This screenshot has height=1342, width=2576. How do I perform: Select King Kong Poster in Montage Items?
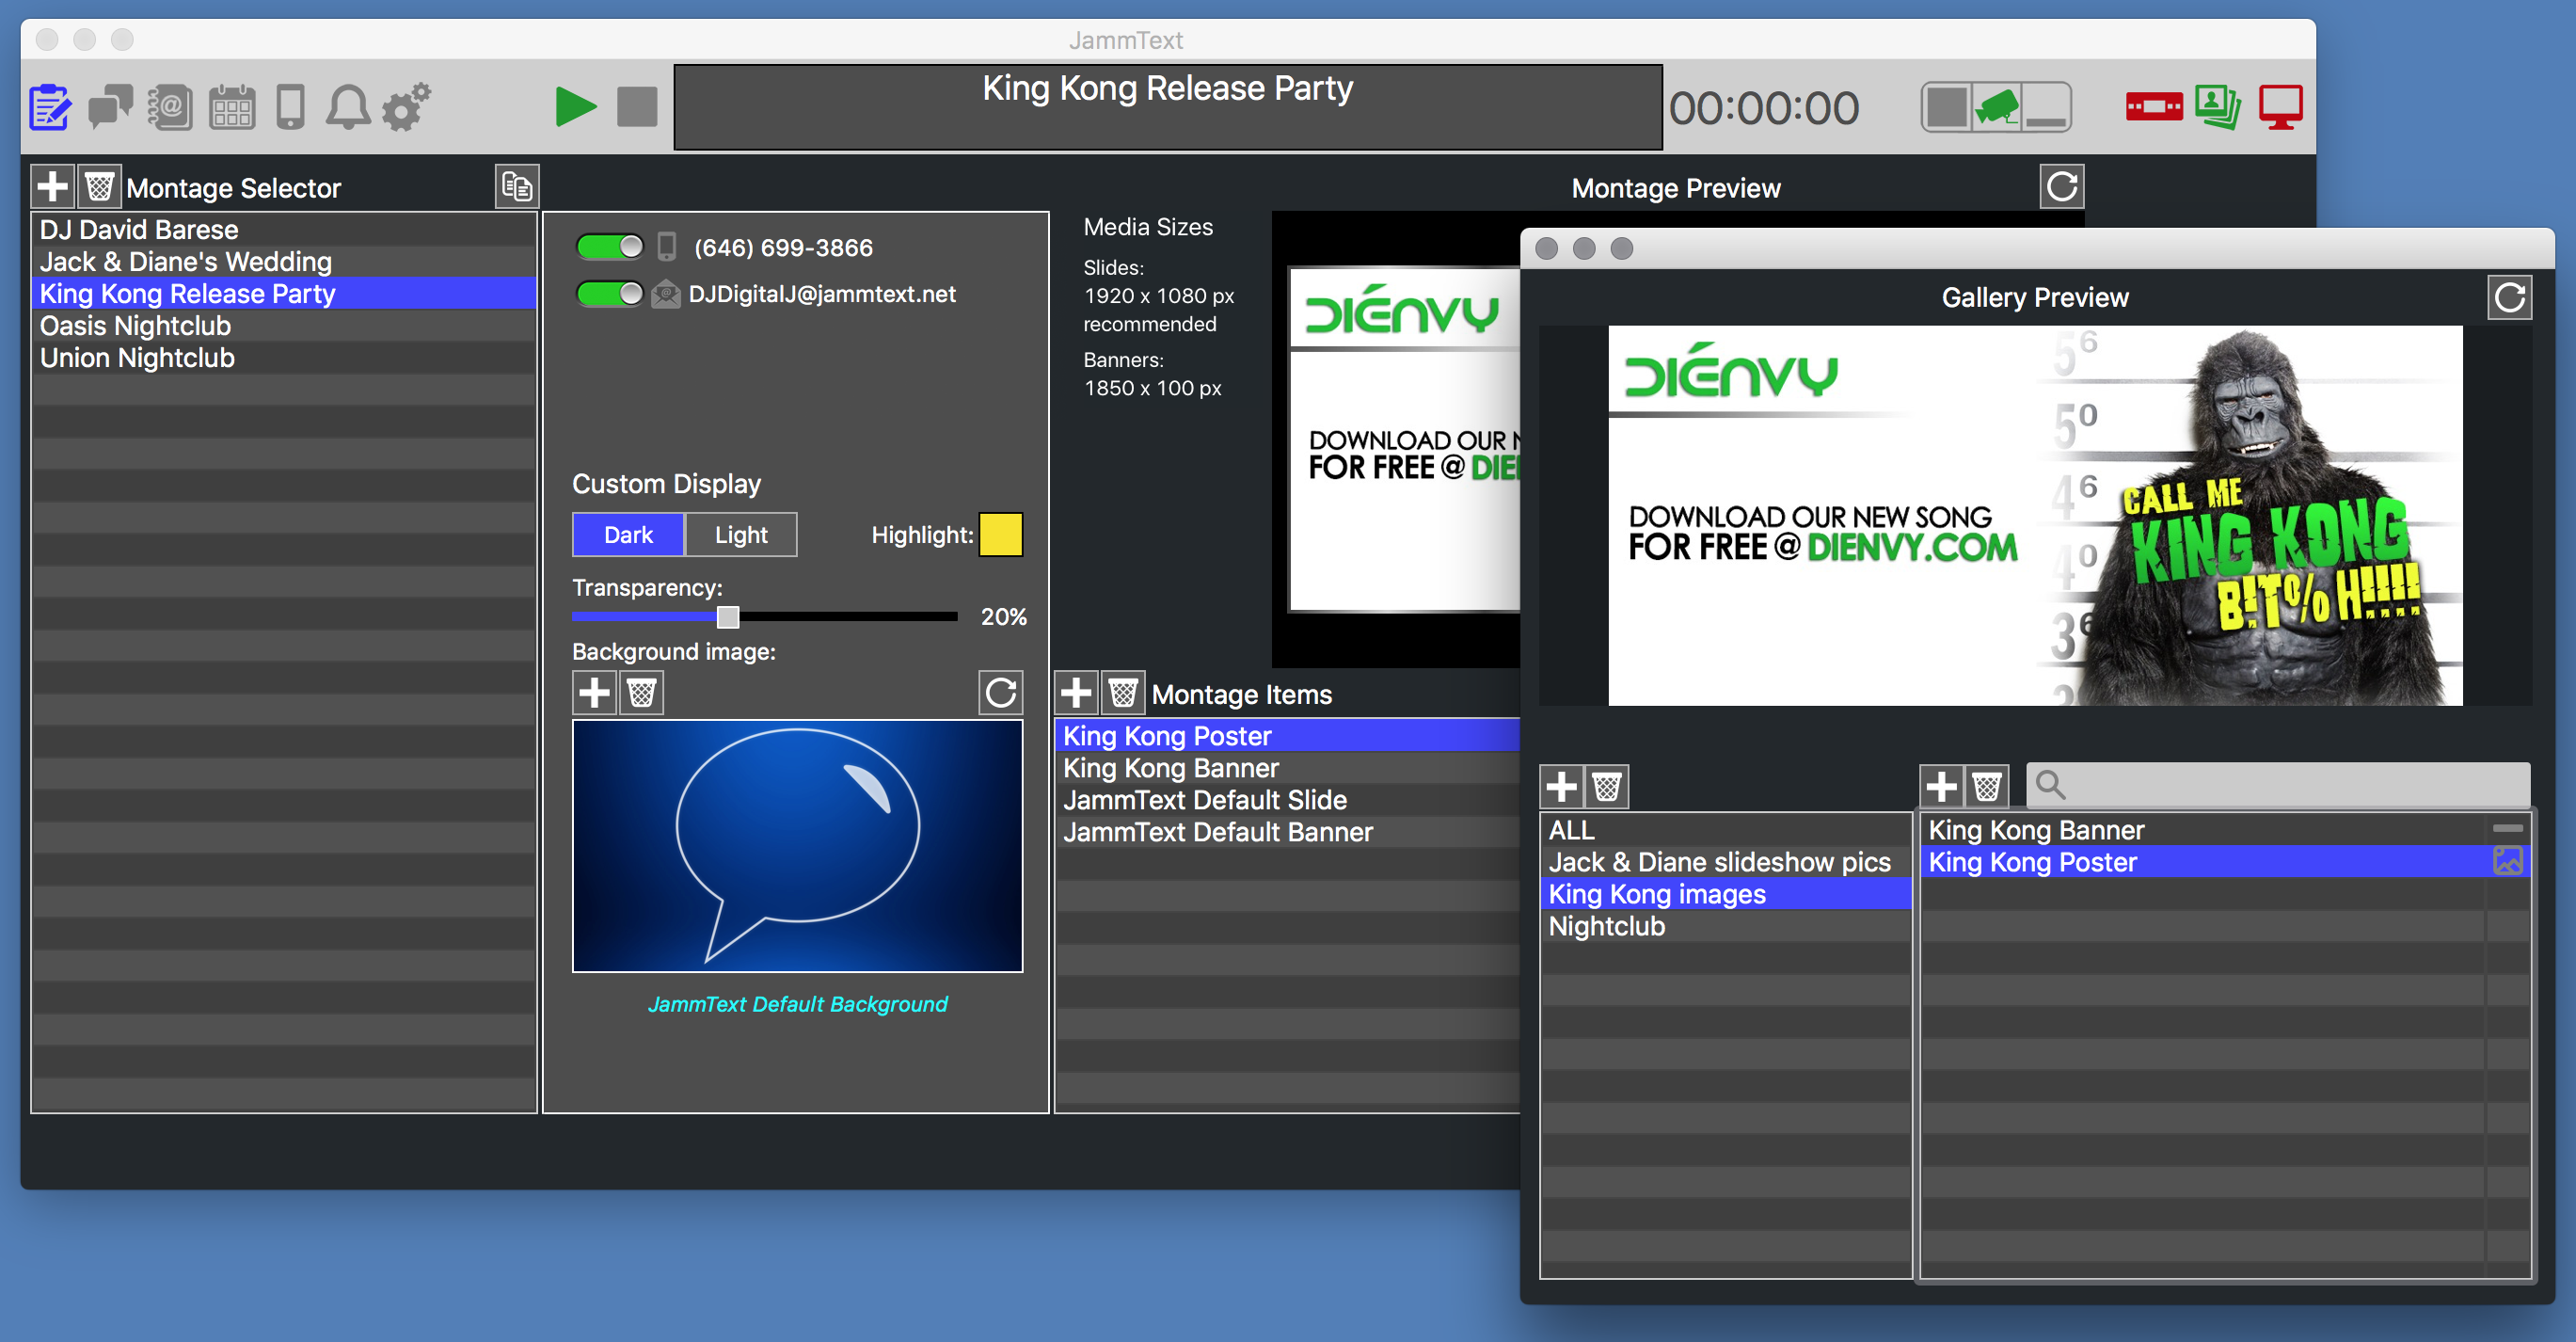point(1288,736)
